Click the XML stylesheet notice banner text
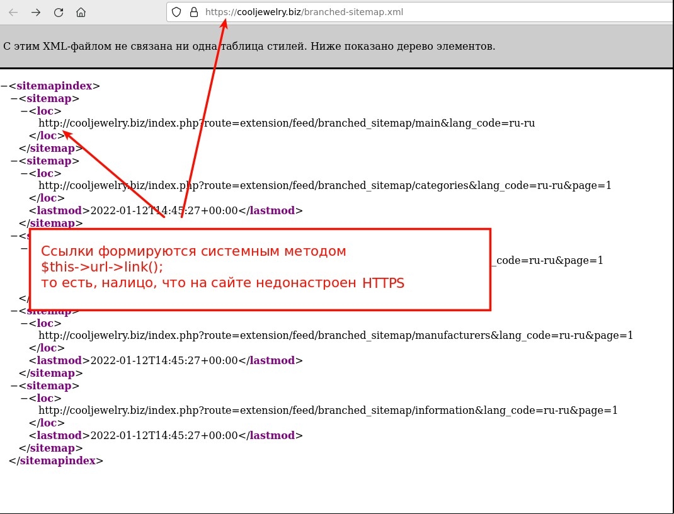Screen dimensions: 674x514 tap(249, 47)
